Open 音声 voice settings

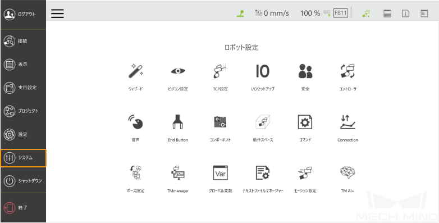(136, 122)
